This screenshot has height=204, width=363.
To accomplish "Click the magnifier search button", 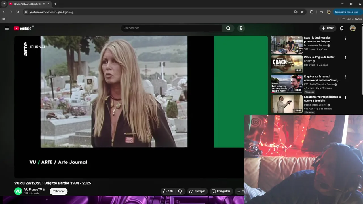I will tap(228, 28).
